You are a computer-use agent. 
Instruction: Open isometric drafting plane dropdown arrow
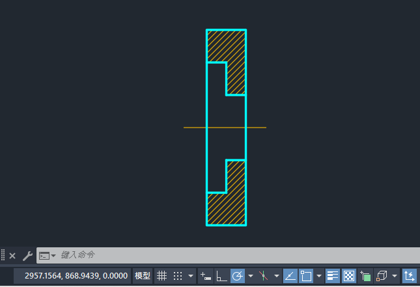(x=277, y=276)
